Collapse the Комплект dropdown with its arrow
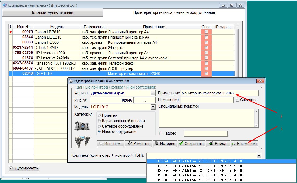 click(x=259, y=156)
